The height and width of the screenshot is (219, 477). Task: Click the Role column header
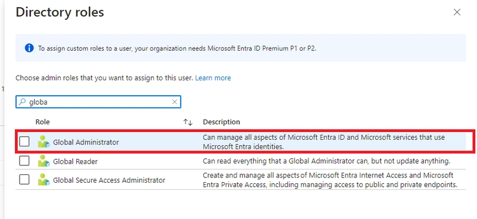click(x=42, y=122)
